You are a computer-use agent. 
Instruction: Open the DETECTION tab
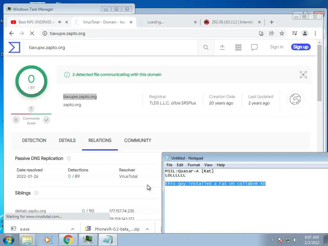[x=34, y=140]
